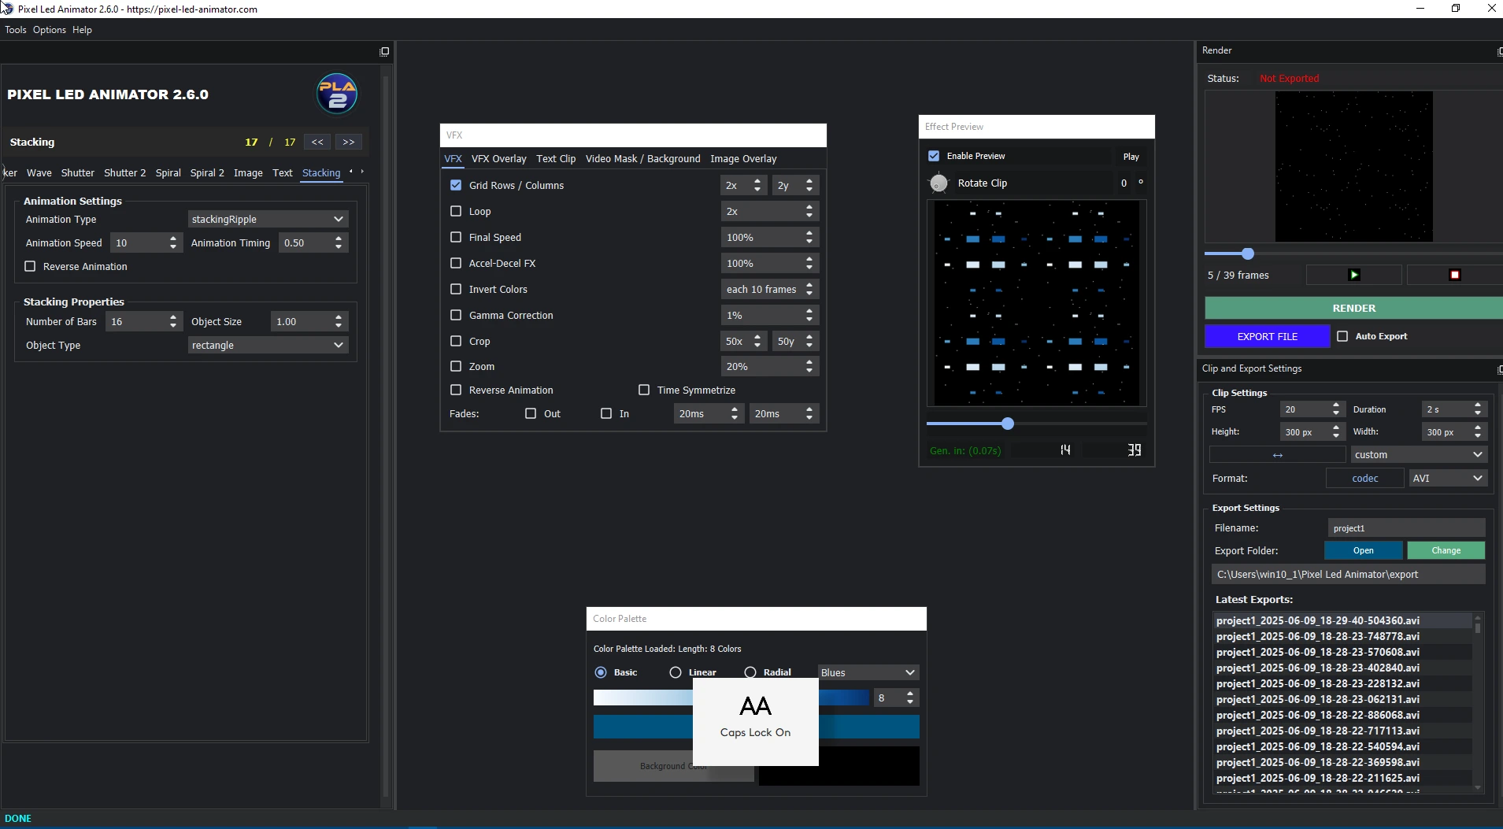Viewport: 1503px width, 829px height.
Task: Open the Animation Type dropdown
Action: [268, 220]
